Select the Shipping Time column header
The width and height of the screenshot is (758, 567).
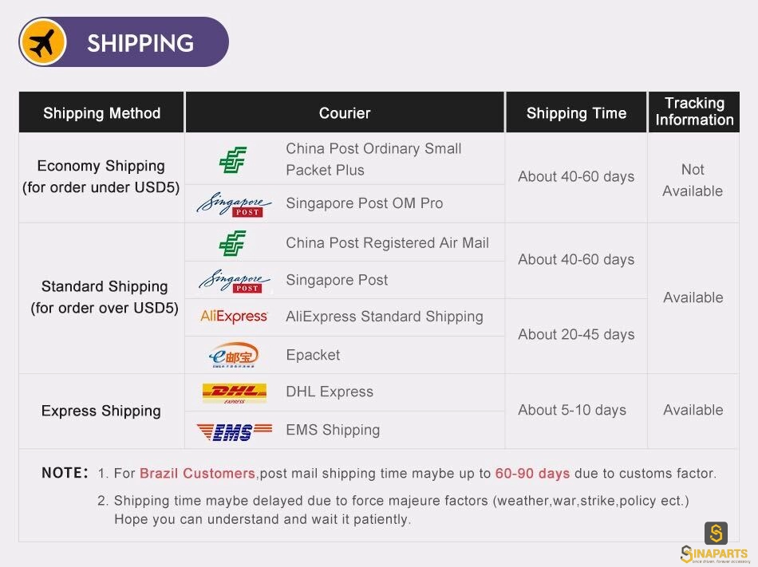coord(576,112)
